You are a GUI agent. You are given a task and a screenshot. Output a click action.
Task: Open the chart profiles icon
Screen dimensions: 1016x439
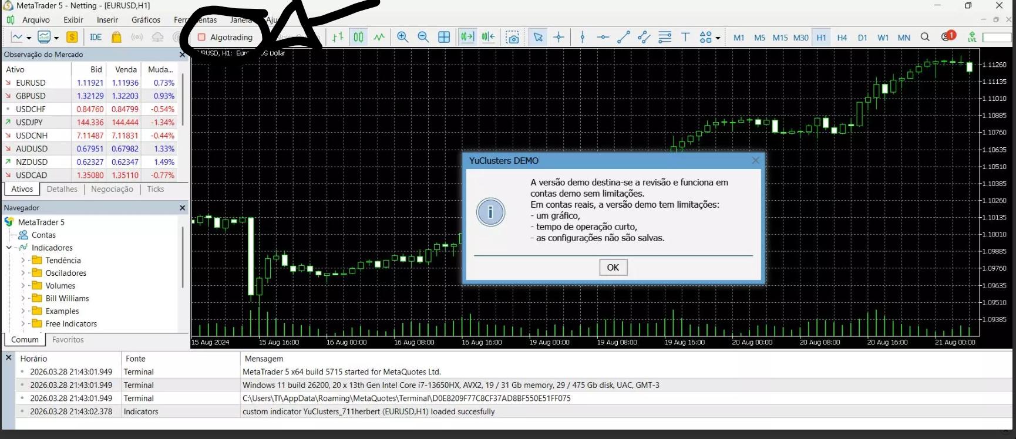[x=44, y=37]
